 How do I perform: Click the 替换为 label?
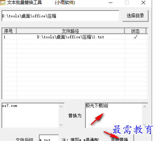pos(75,116)
